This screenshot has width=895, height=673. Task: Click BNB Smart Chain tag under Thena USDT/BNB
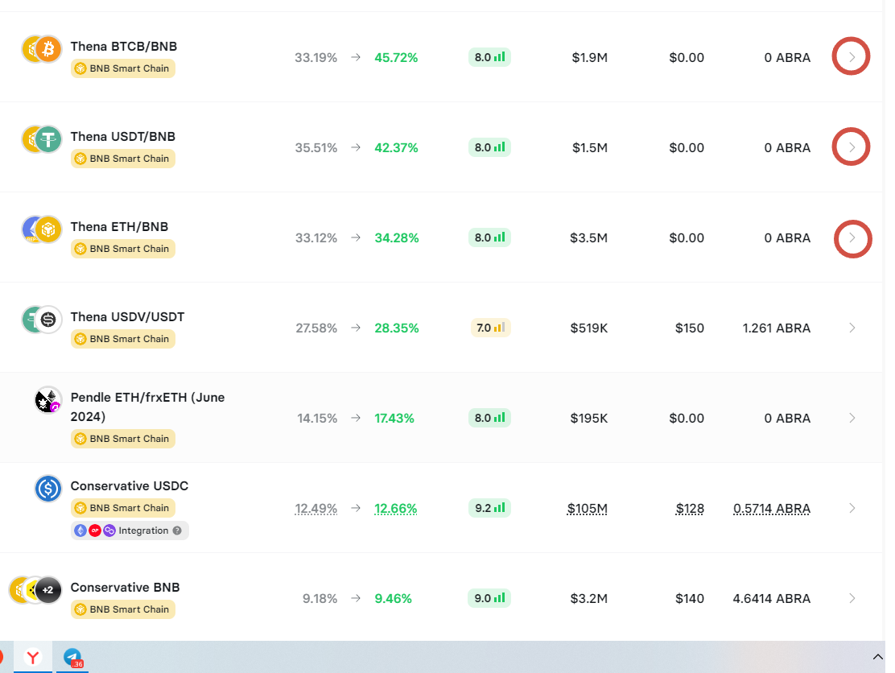[122, 159]
